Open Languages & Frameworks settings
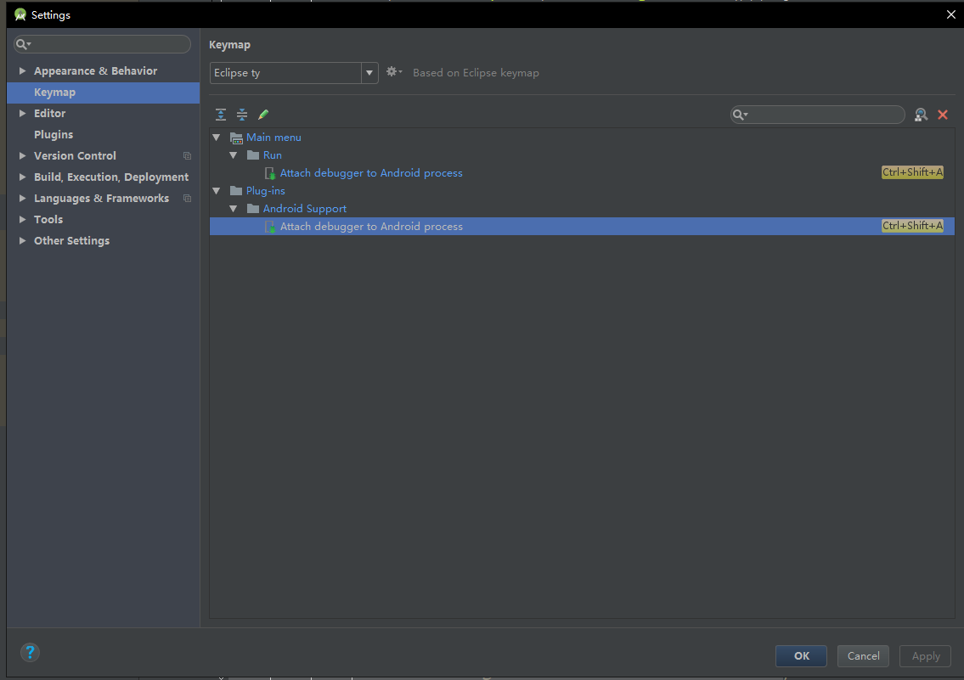This screenshot has height=680, width=964. click(101, 199)
